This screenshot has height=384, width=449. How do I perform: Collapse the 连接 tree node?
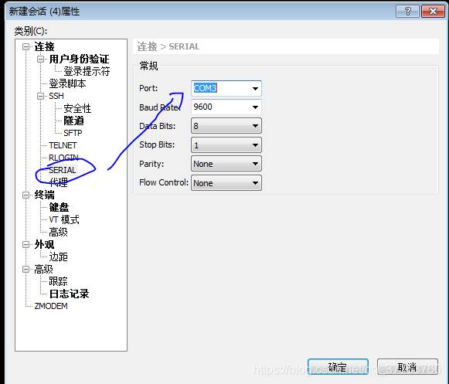[x=26, y=46]
